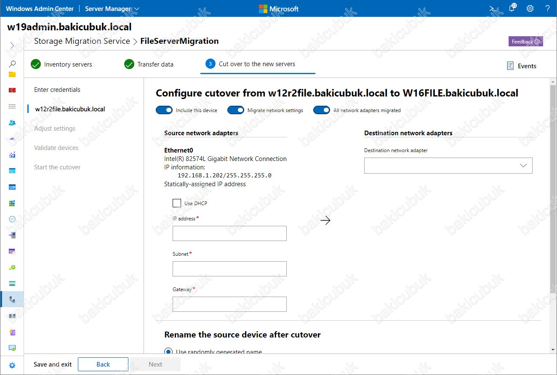
Task: Open the blue window-with-gear tool icon
Action: click(12, 187)
